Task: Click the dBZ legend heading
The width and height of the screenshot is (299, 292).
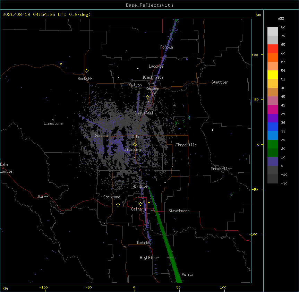Action: [281, 19]
